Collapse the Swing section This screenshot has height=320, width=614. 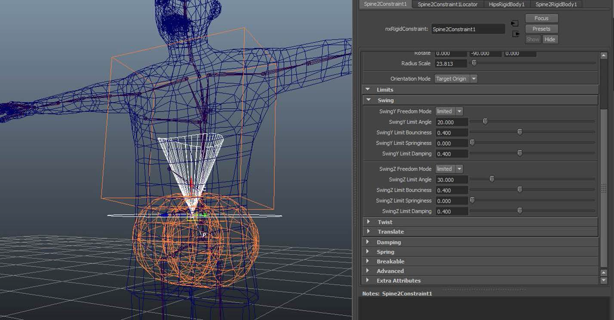point(369,100)
